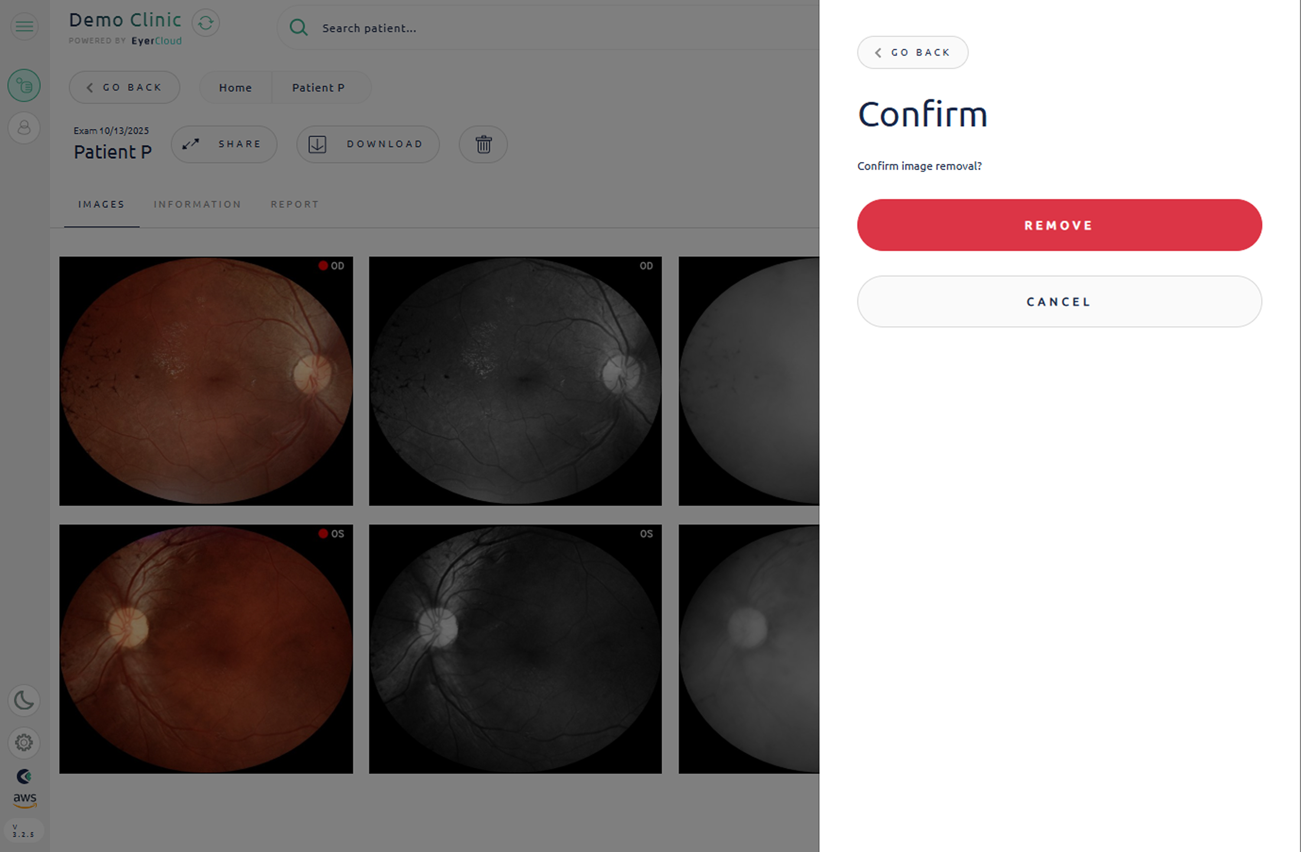Screen dimensions: 1301x852
Task: Open the patients sidebar icon
Action: (24, 128)
